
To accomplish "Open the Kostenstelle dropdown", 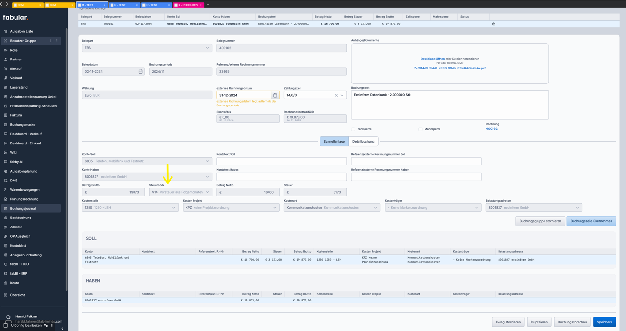I will click(173, 208).
